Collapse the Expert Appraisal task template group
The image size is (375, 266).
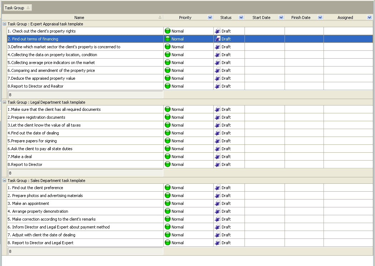[x=5, y=24]
